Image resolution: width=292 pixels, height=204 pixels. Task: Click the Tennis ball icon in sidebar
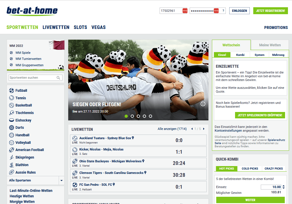12,98
